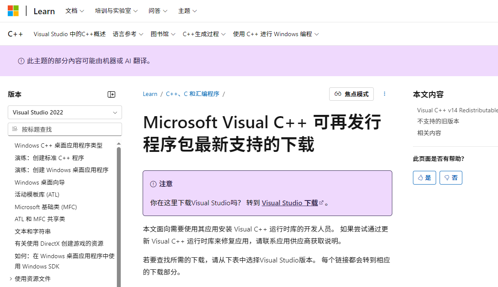Viewport: 498px width, 287px height.
Task: Open the three-dot more actions menu
Action: (385, 94)
